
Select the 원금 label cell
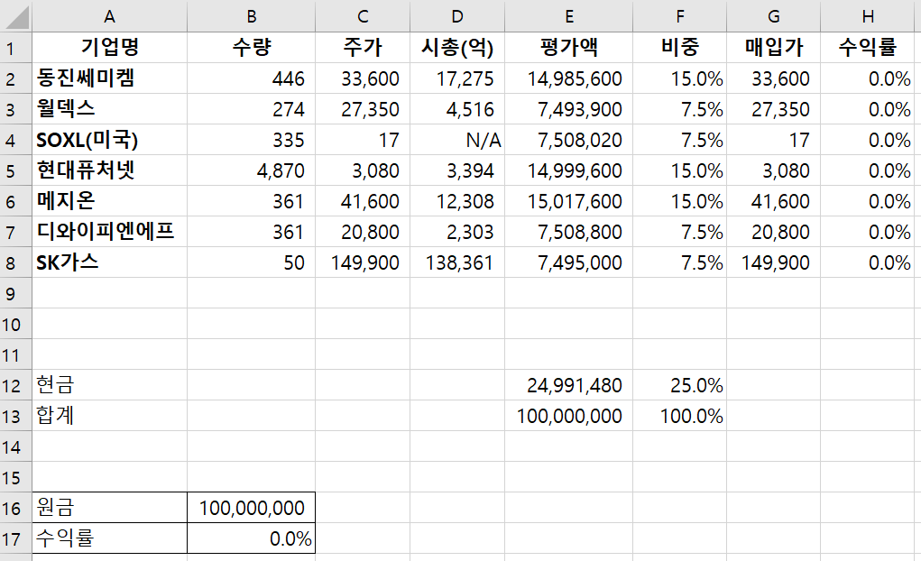[109, 508]
